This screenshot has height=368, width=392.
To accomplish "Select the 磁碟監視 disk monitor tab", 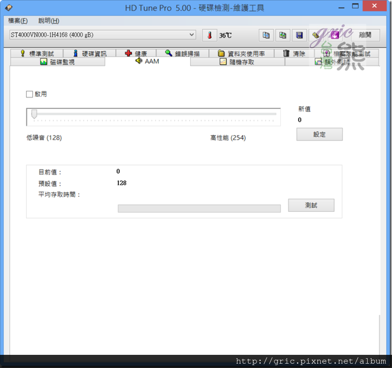I will click(x=58, y=62).
